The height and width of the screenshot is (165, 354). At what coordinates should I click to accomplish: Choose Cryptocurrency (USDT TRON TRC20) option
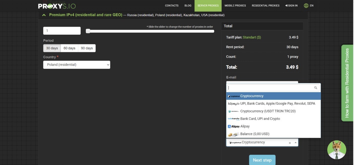pos(273,111)
